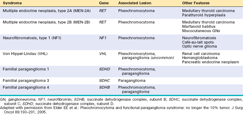
Task: Click the Syndrome column header
Action: (12, 3)
